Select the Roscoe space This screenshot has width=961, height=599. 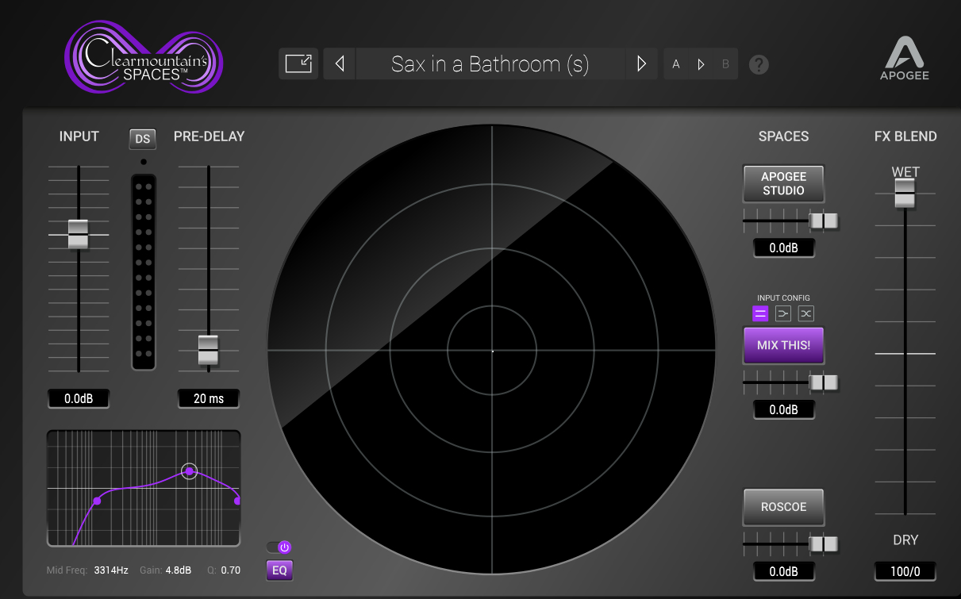(783, 507)
